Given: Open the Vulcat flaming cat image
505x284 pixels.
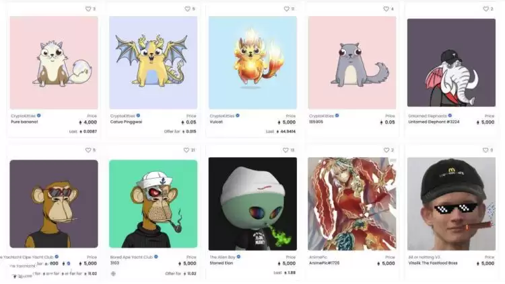Looking at the screenshot, I should (252, 62).
